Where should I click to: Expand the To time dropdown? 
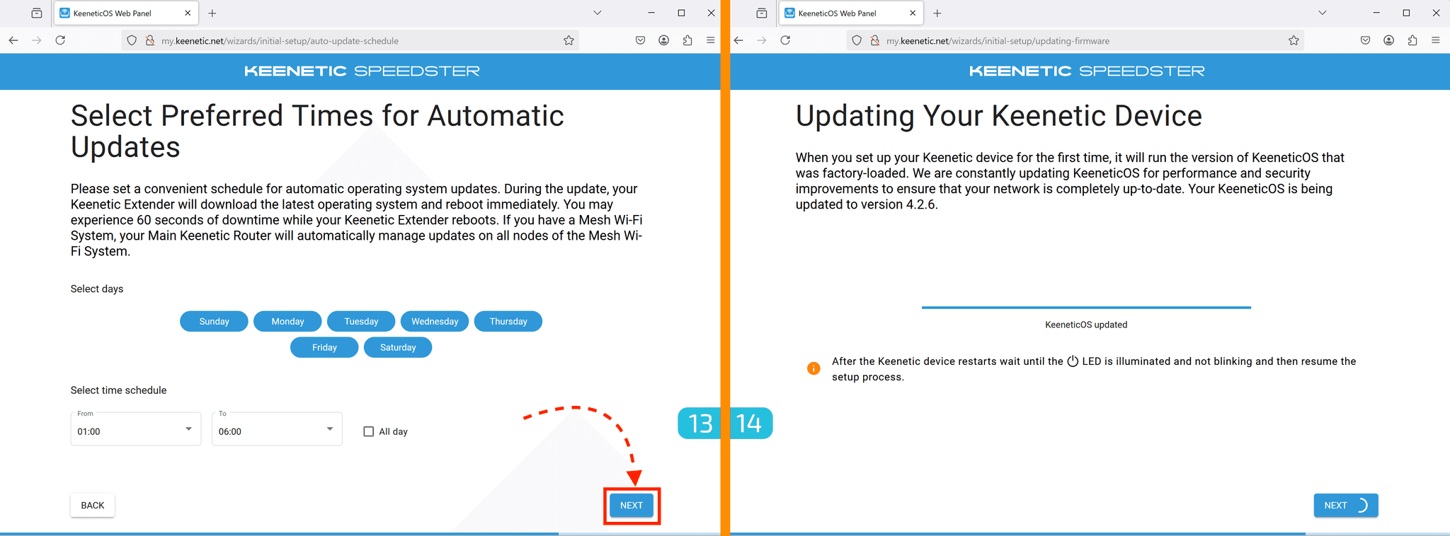coord(277,430)
